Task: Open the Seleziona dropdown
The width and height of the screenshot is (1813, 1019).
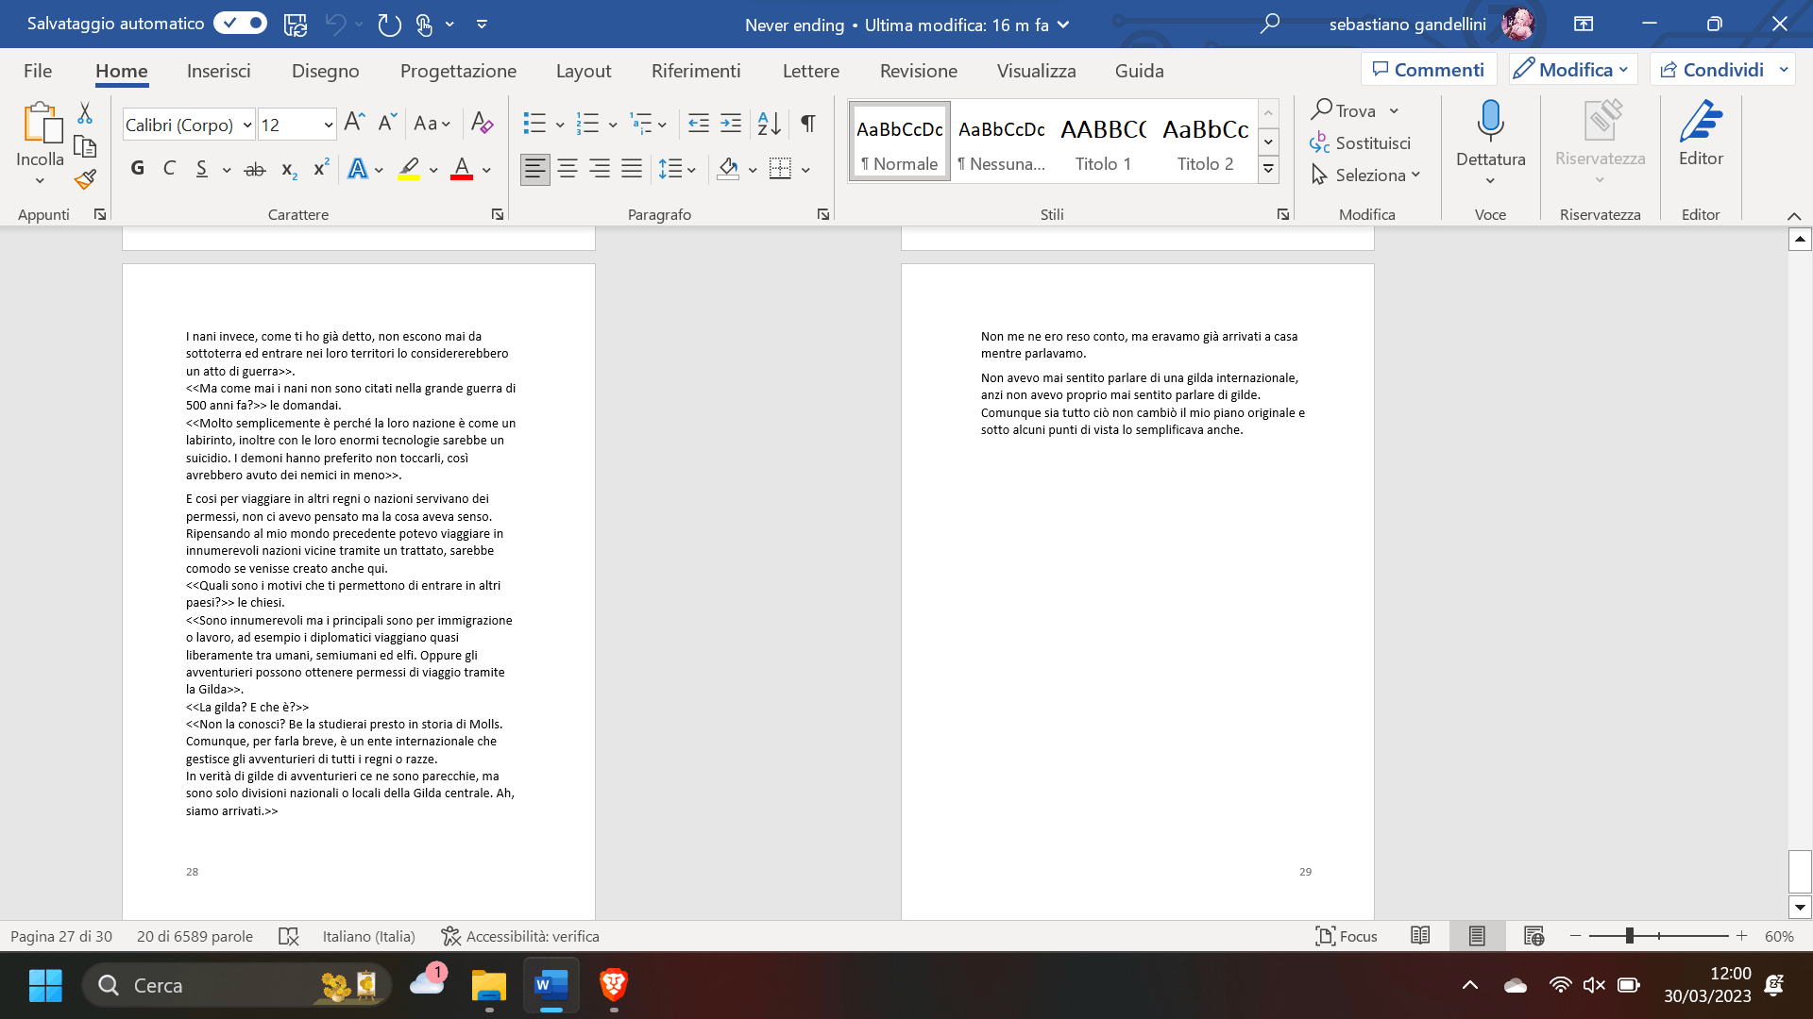Action: point(1365,175)
